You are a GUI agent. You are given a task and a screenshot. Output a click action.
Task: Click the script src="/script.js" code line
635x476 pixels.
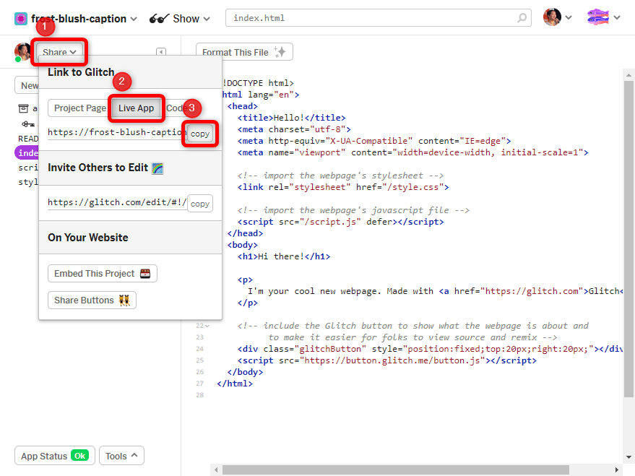340,222
